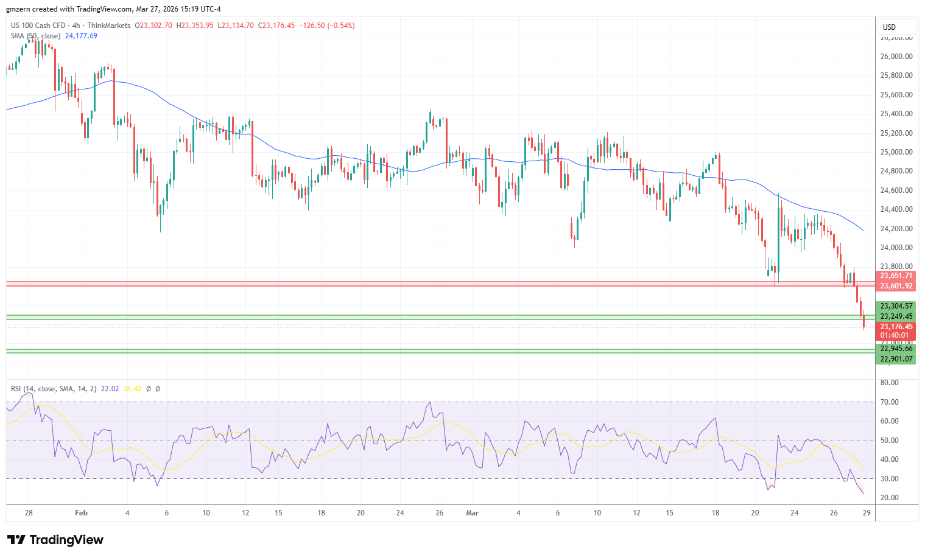Viewport: 925px width, 558px height.
Task: Click the countdown timer 01:40:01
Action: (895, 335)
